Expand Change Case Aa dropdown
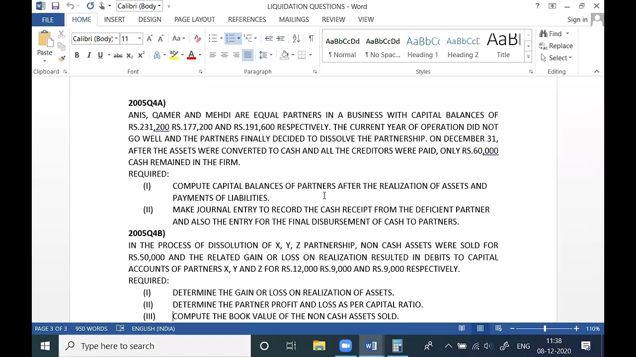 coord(178,39)
